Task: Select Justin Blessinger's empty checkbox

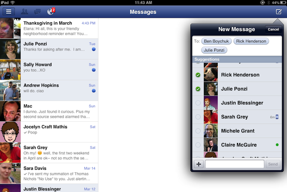Action: tap(198, 103)
